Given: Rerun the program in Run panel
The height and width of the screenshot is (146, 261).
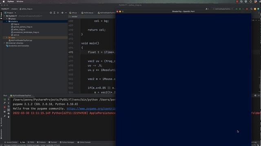Looking at the screenshot, I should pos(4,99).
